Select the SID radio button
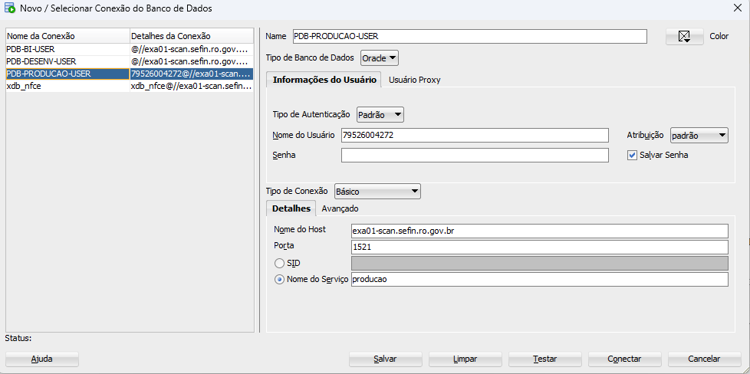This screenshot has width=750, height=374. (x=280, y=263)
